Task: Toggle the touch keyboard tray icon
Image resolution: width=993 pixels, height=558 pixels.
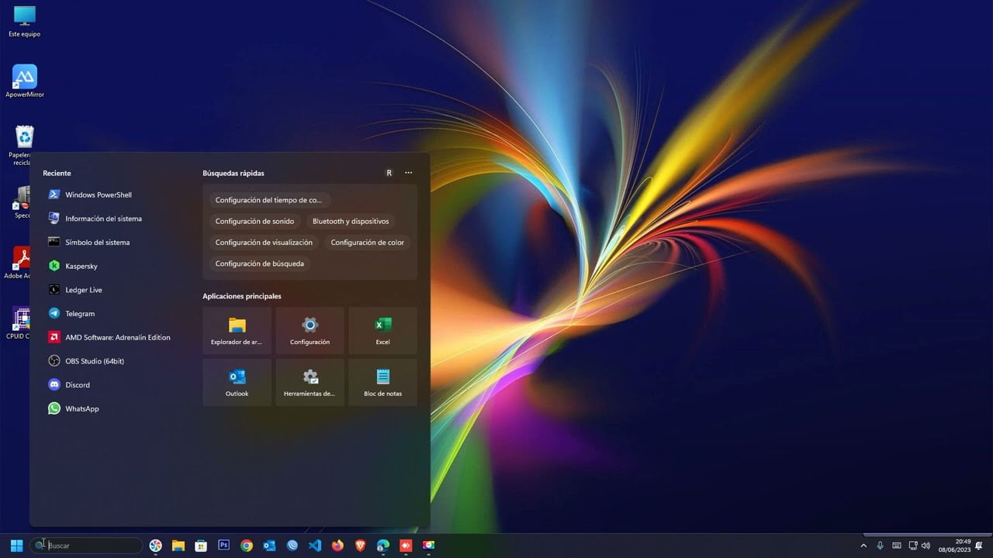Action: click(x=896, y=546)
